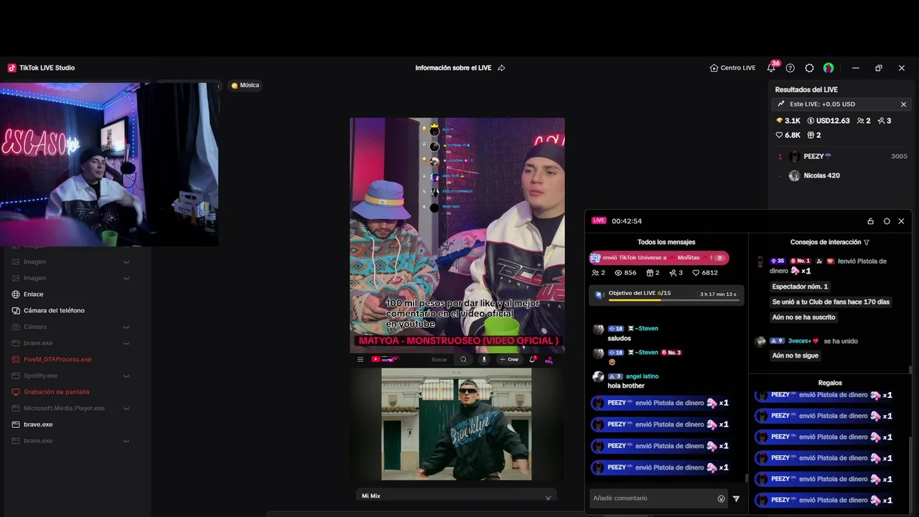Click the Música tag
This screenshot has width=919, height=517.
[245, 85]
